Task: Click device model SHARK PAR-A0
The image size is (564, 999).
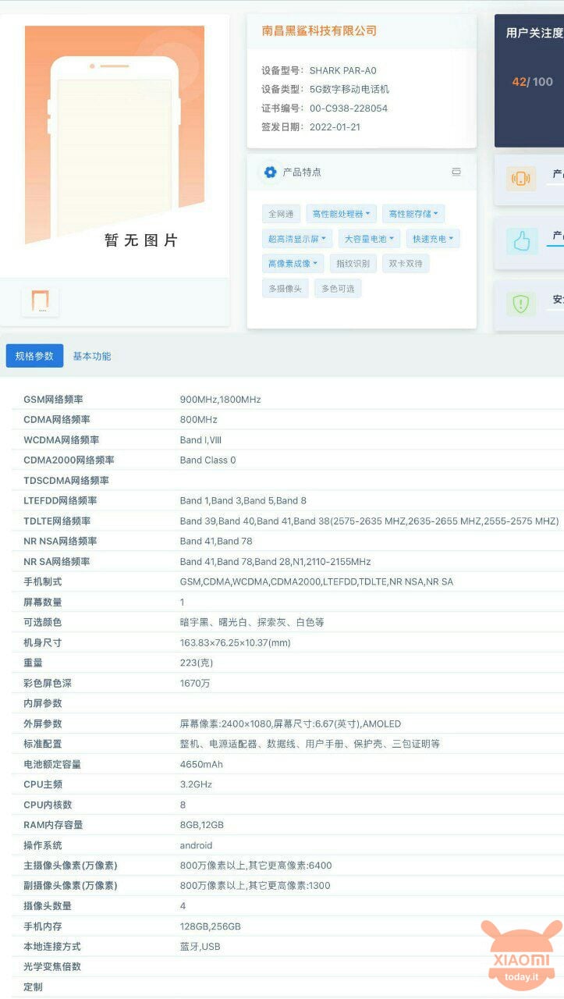Action: point(342,71)
